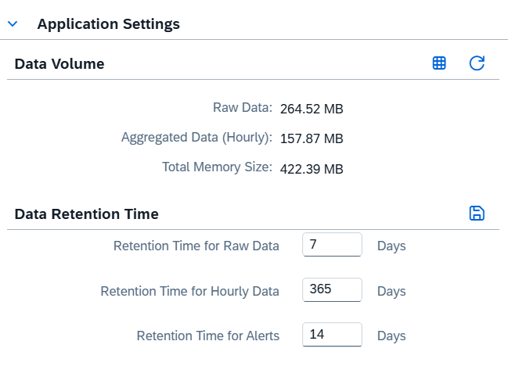
Task: Select the Aggregated Data value 157.87 MB
Action: pyautogui.click(x=312, y=138)
